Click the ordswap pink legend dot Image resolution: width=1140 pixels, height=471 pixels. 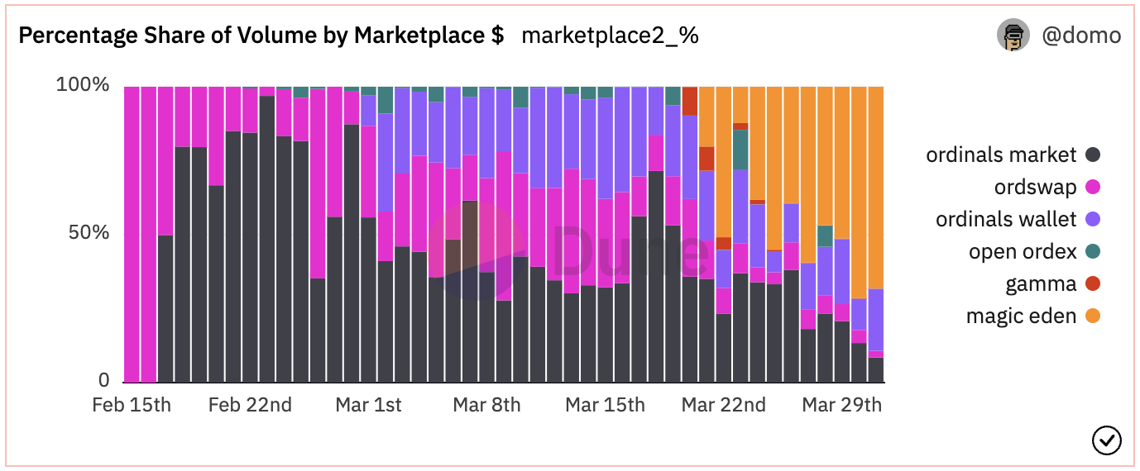pyautogui.click(x=1093, y=187)
